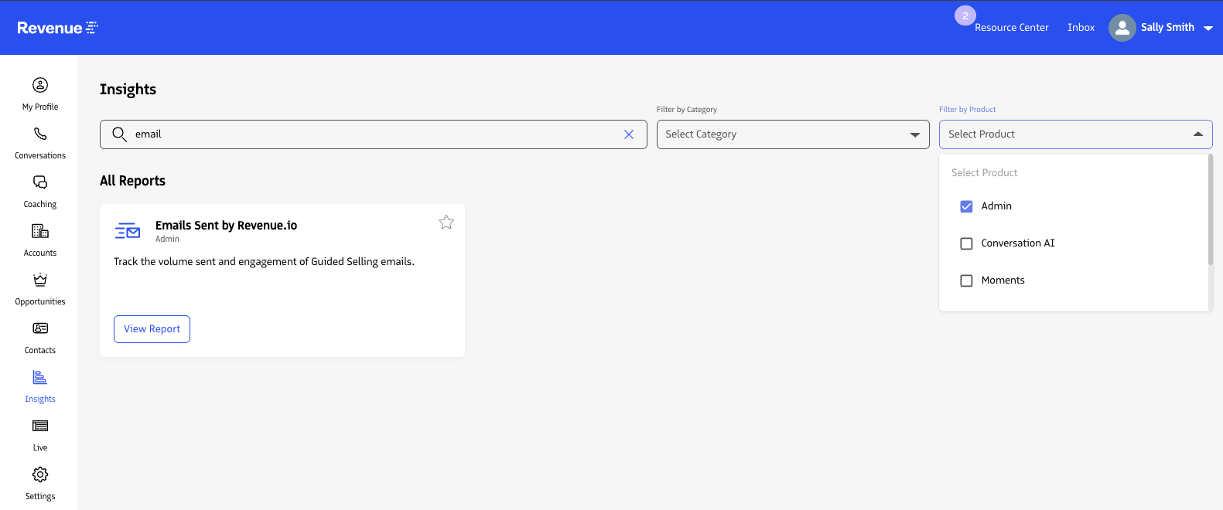The height and width of the screenshot is (510, 1223).
Task: Open Sally Smith user menu
Action: [x=1161, y=28]
